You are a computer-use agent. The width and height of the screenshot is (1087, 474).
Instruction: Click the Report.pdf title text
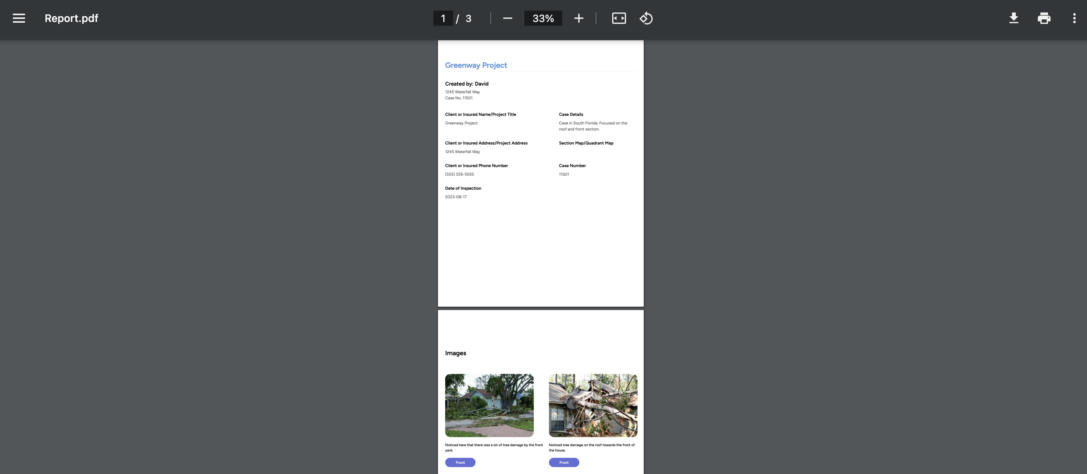point(71,18)
